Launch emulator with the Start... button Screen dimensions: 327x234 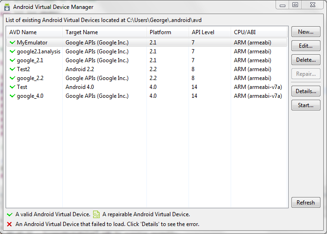[306, 105]
